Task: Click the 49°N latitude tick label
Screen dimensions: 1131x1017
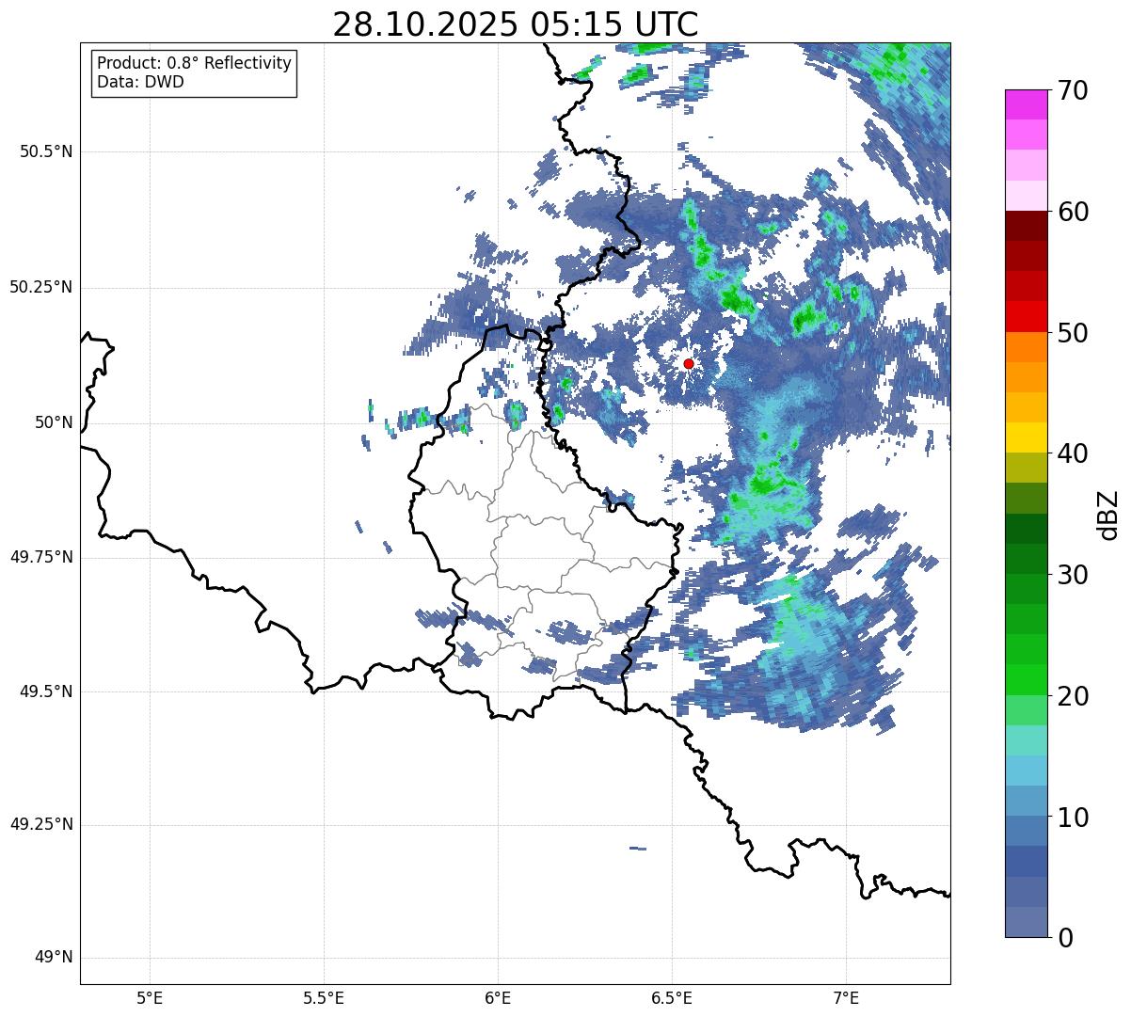Action: pyautogui.click(x=54, y=958)
